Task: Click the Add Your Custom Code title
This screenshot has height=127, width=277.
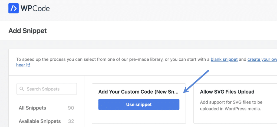Action: [x=138, y=92]
